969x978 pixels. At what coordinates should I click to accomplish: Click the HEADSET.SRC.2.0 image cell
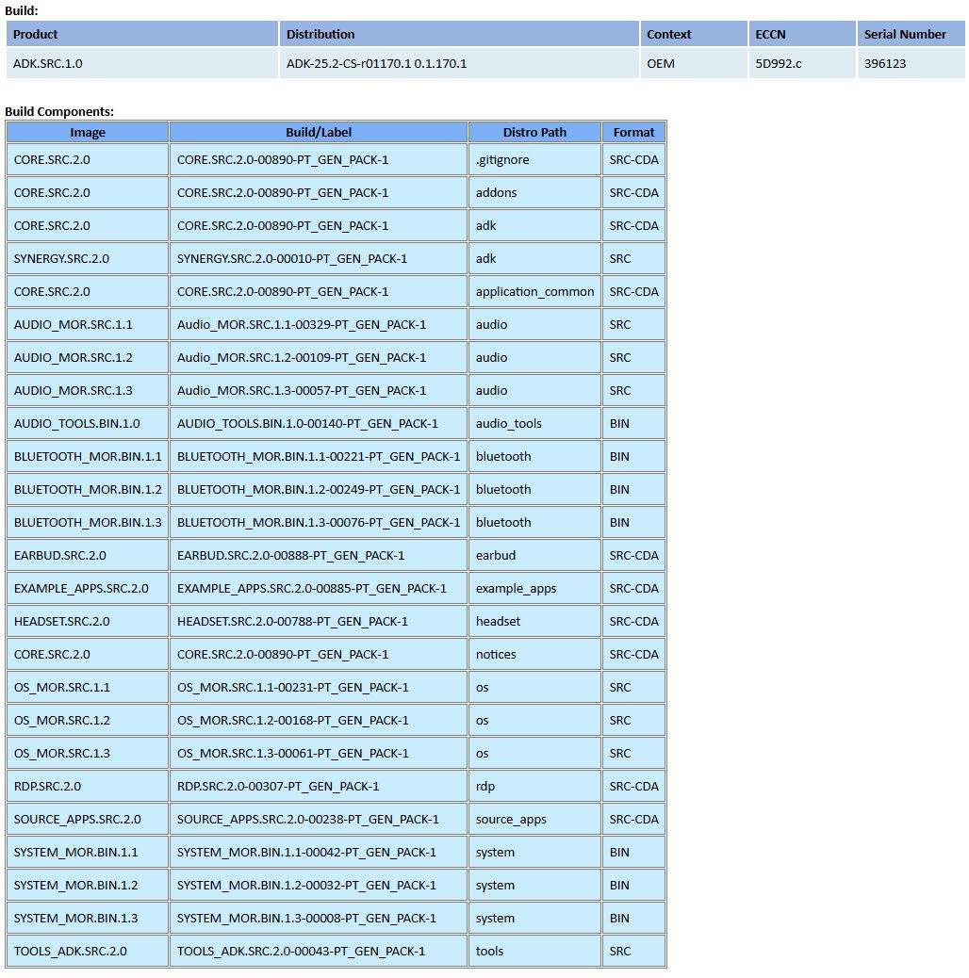coord(61,621)
